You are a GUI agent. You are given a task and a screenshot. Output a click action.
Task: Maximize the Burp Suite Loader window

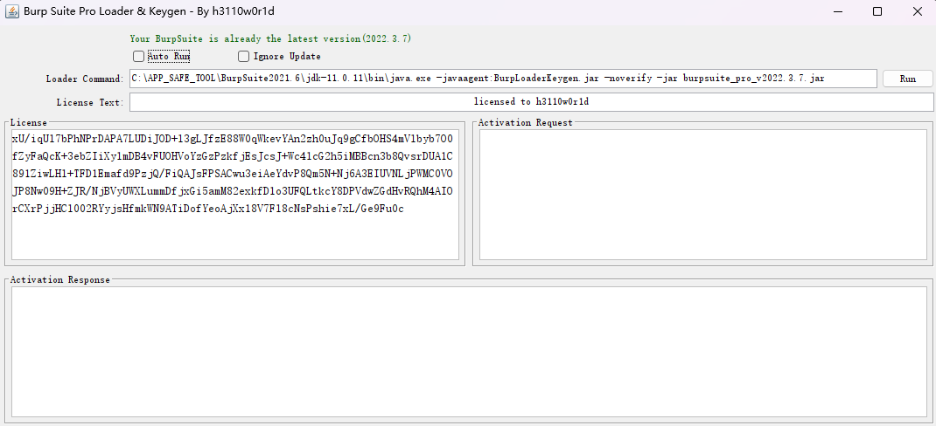pyautogui.click(x=877, y=11)
